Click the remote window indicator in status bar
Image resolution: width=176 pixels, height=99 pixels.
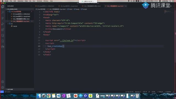(2, 92)
